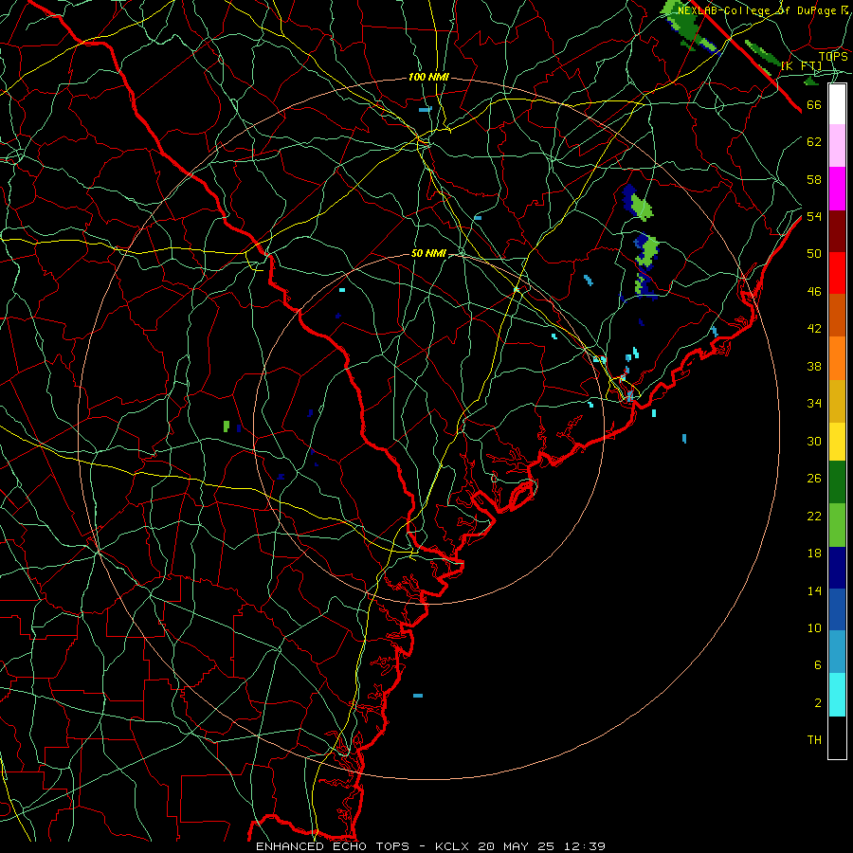Click the bright orange legend swatch
The width and height of the screenshot is (853, 853).
pyautogui.click(x=837, y=358)
